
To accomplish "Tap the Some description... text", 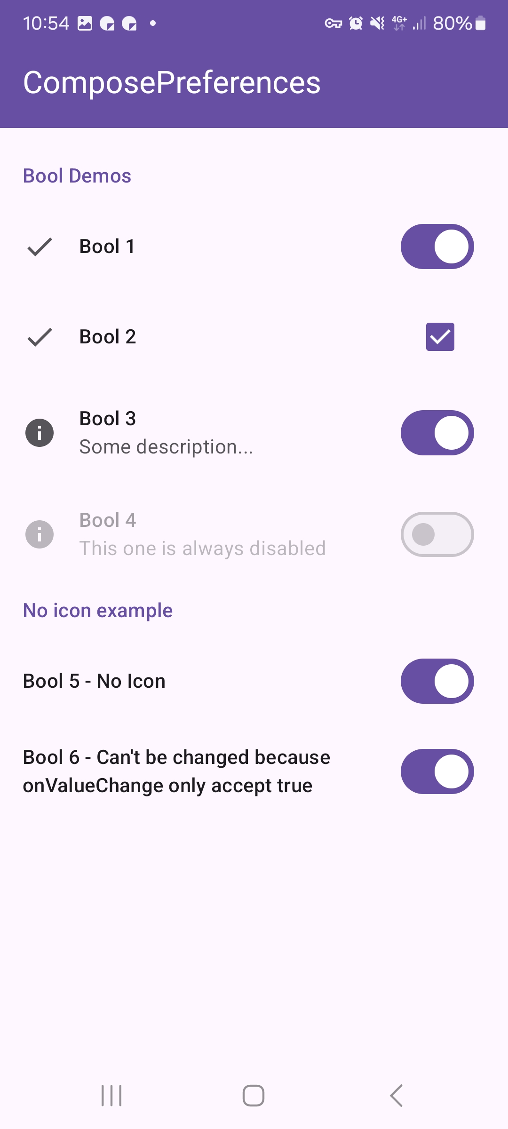I will pyautogui.click(x=166, y=447).
